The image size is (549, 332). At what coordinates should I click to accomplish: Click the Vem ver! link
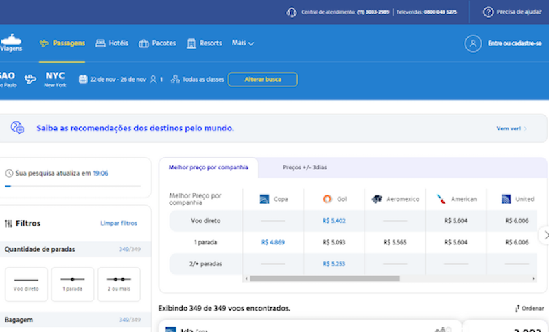pos(511,128)
